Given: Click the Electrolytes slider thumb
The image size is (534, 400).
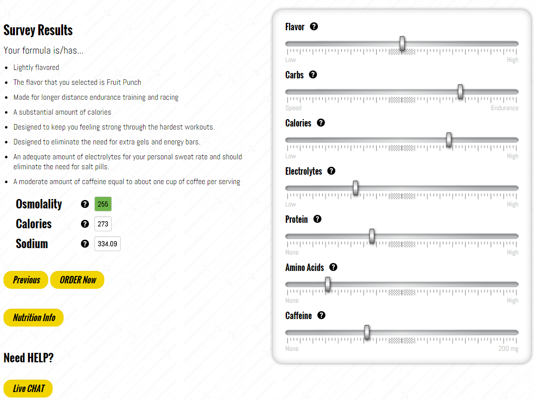Looking at the screenshot, I should pyautogui.click(x=356, y=188).
